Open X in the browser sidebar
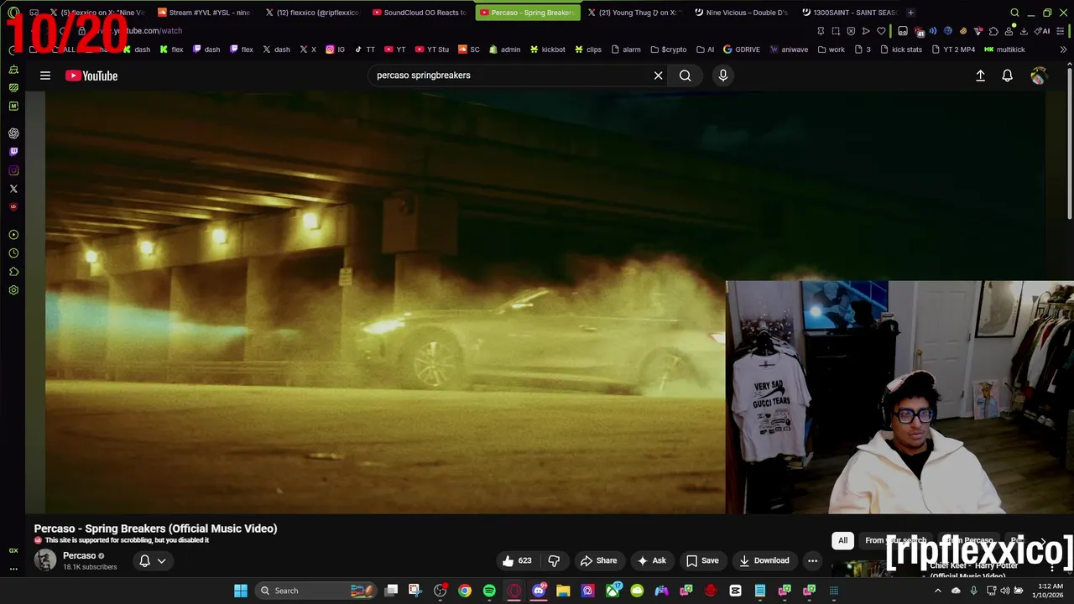This screenshot has height=604, width=1074. click(x=13, y=189)
